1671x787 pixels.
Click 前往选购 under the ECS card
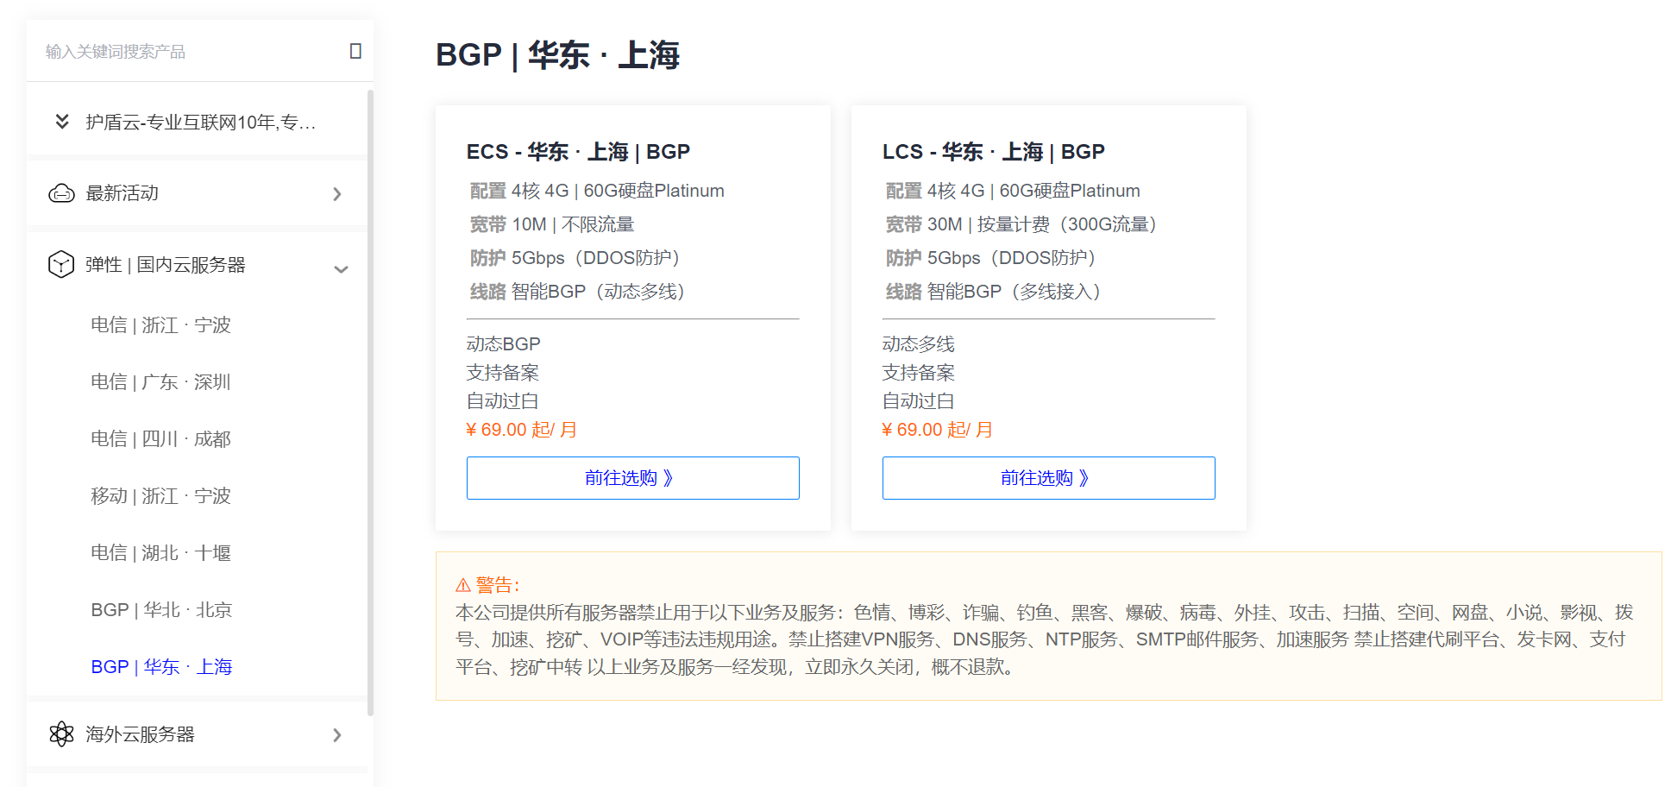pyautogui.click(x=633, y=478)
